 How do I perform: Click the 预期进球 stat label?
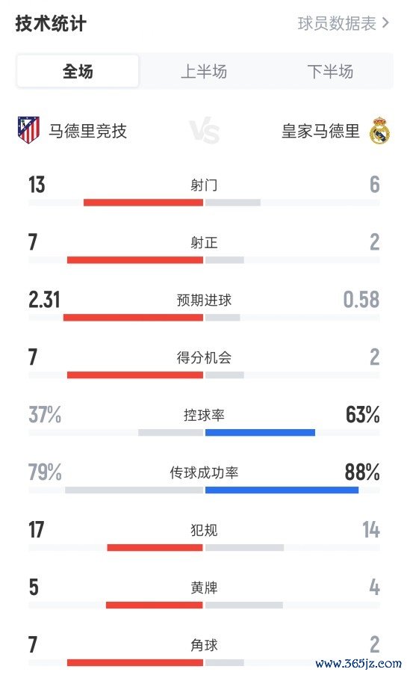pos(204,300)
